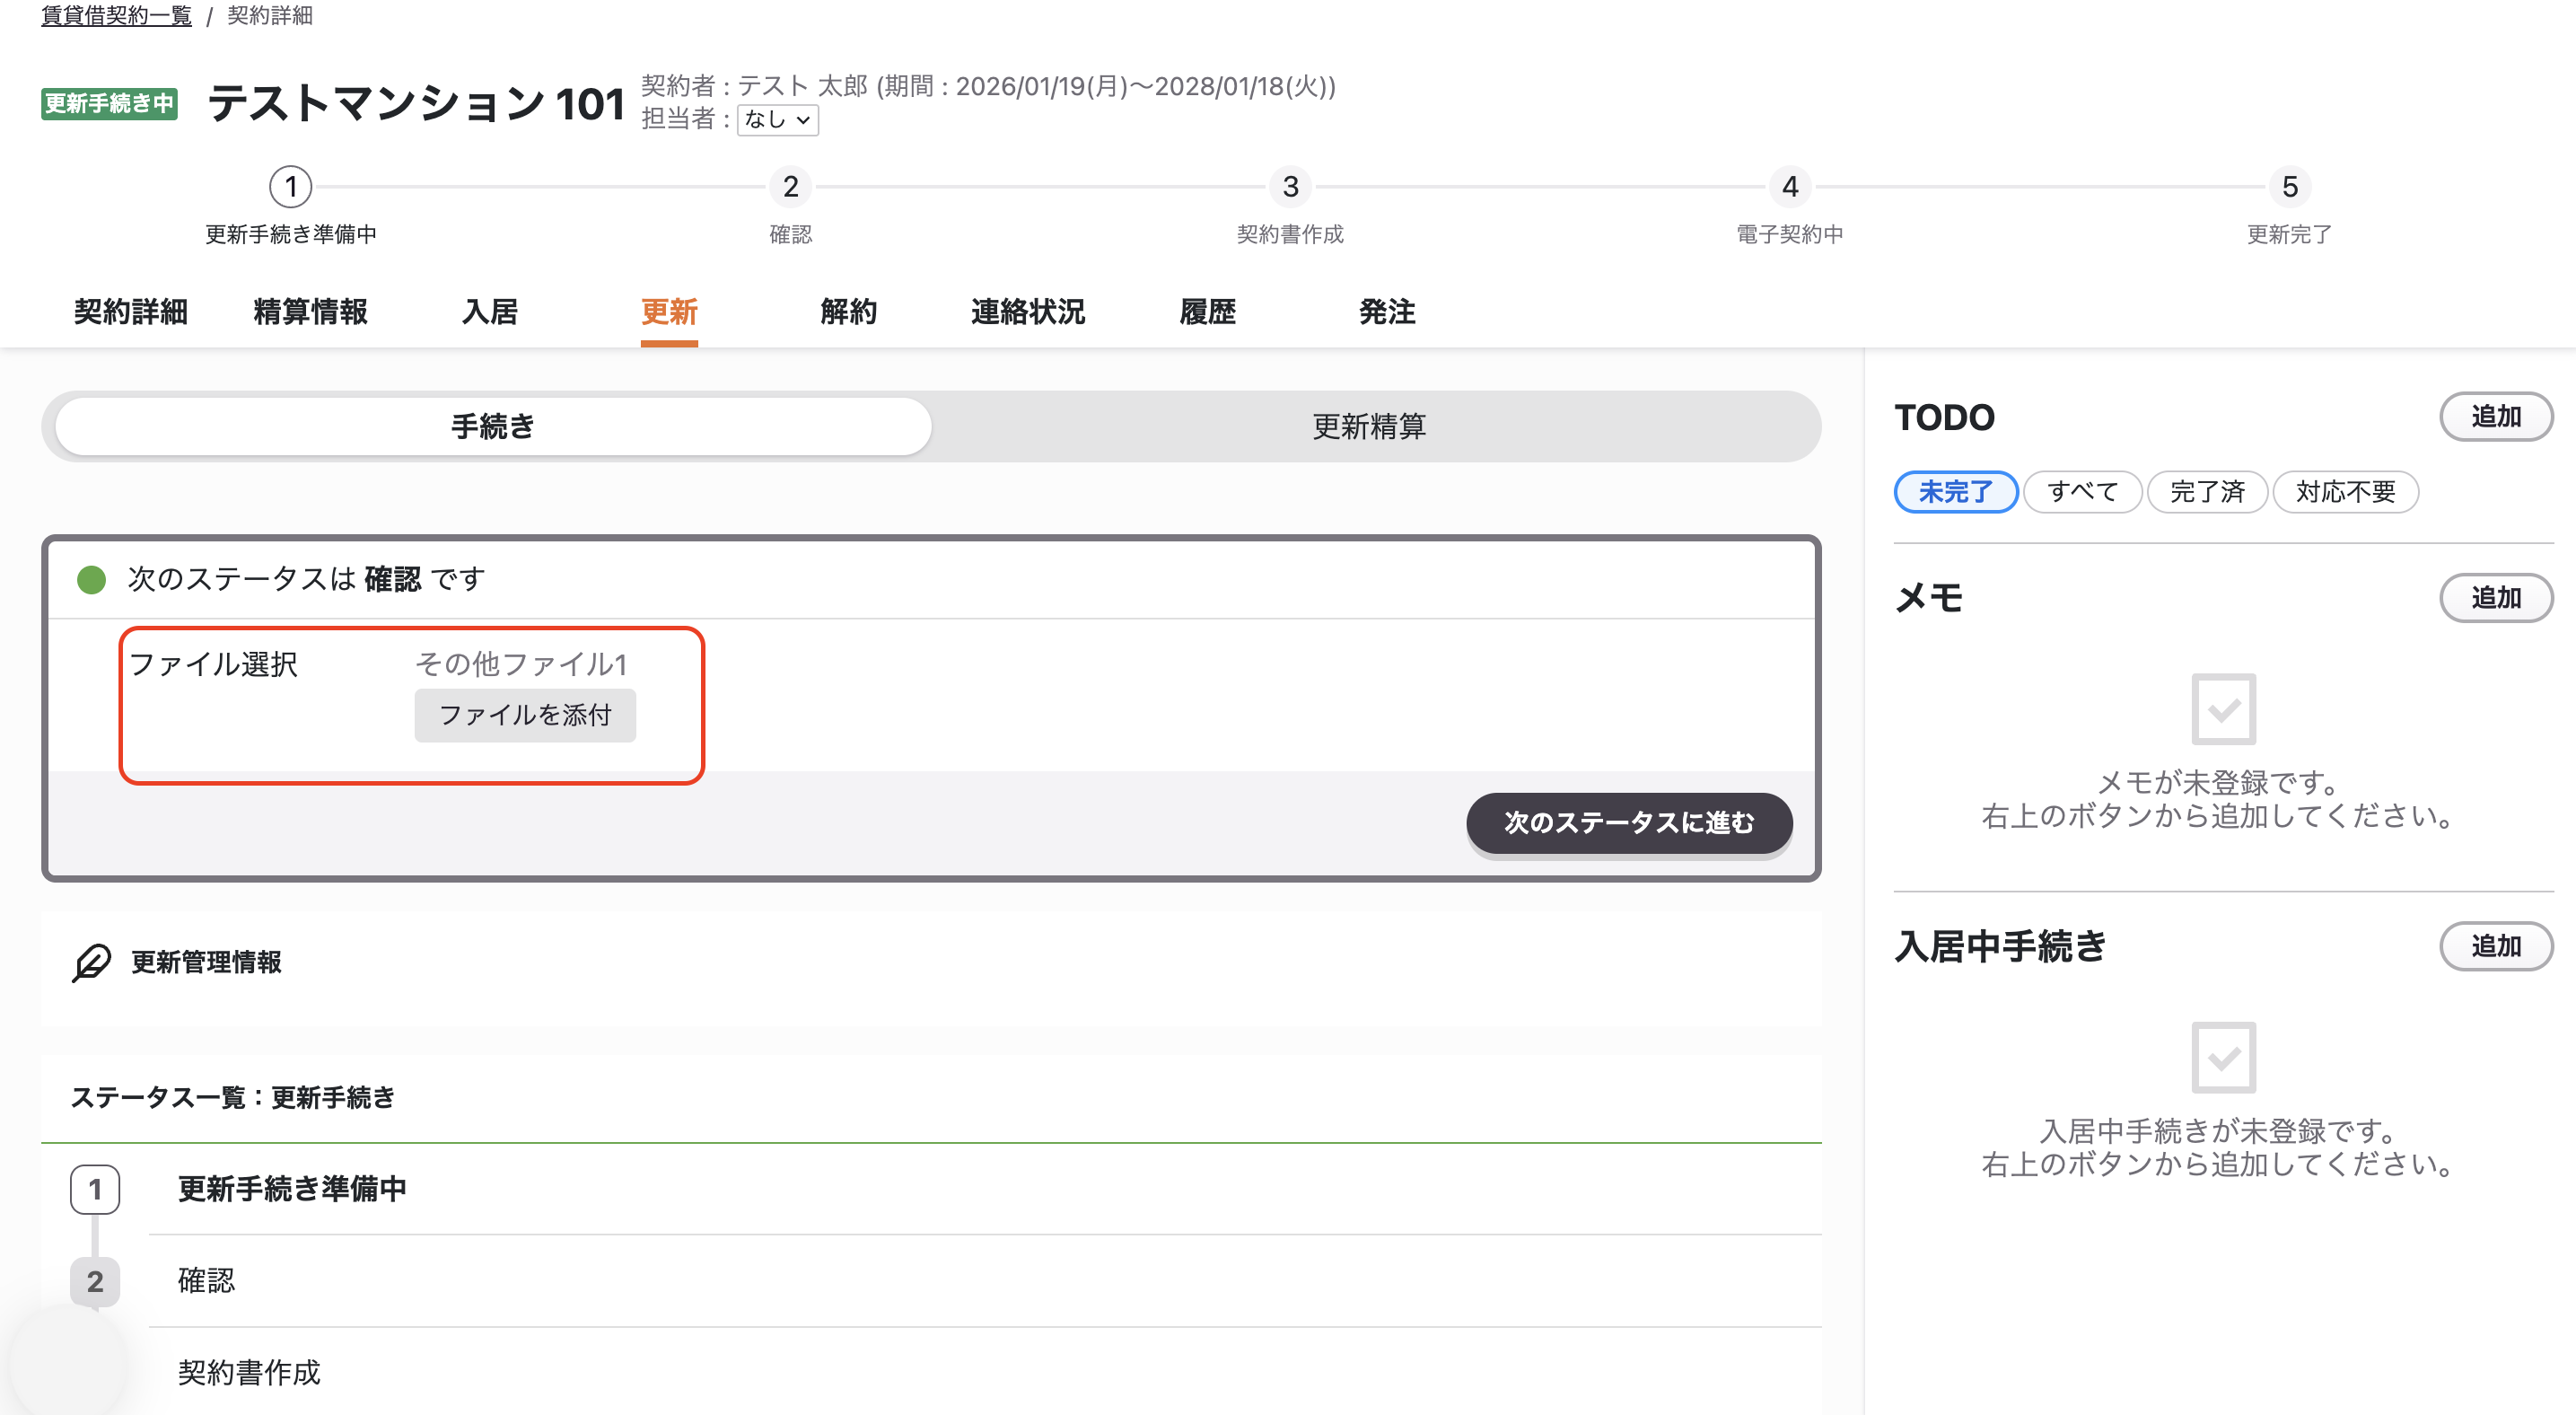Screen dimensions: 2576x1415
Task: Click progress step 1 更新手続き準備中
Action: pyautogui.click(x=291, y=187)
